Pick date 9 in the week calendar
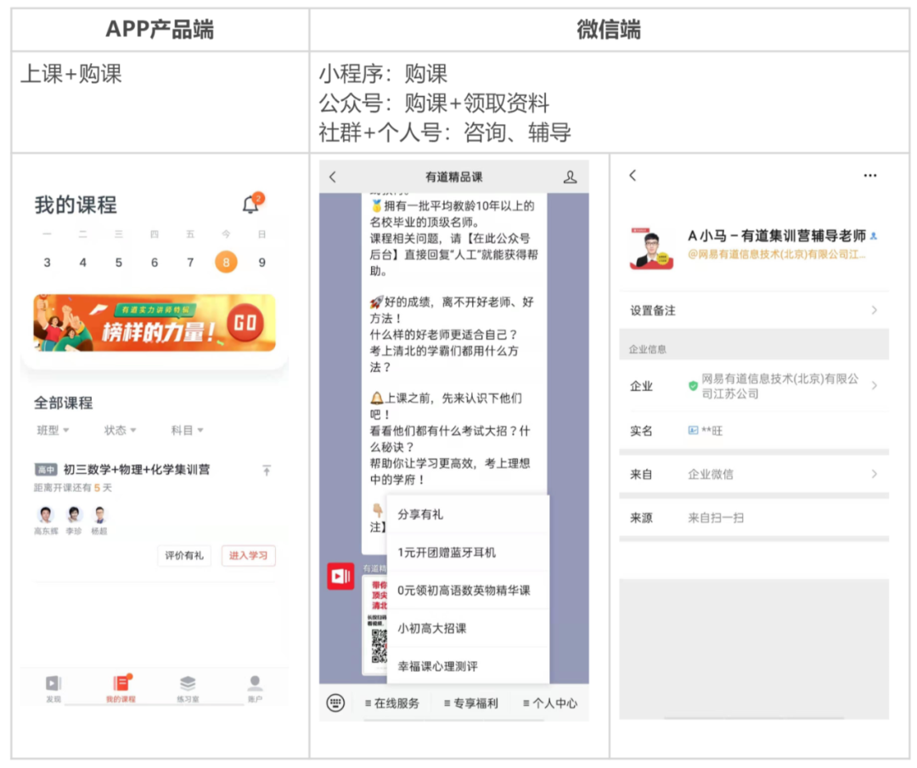 [x=262, y=263]
